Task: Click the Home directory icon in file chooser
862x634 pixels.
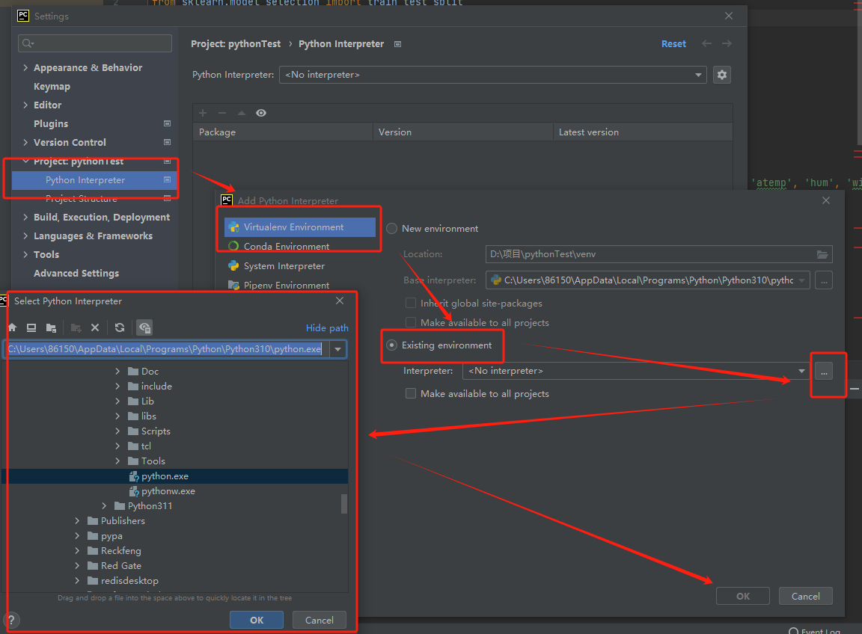Action: pos(12,328)
